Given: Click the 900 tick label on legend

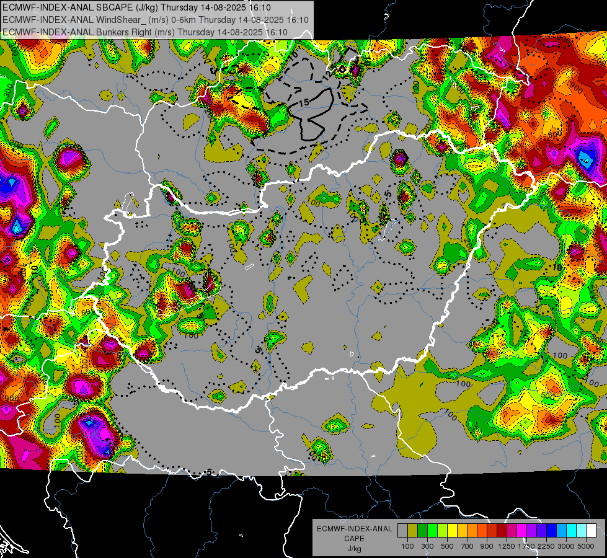Looking at the screenshot, I should click(487, 546).
